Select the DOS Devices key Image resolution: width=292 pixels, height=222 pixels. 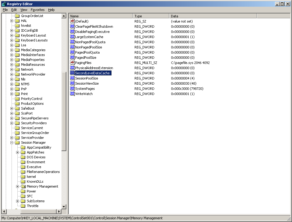[x=36, y=157]
